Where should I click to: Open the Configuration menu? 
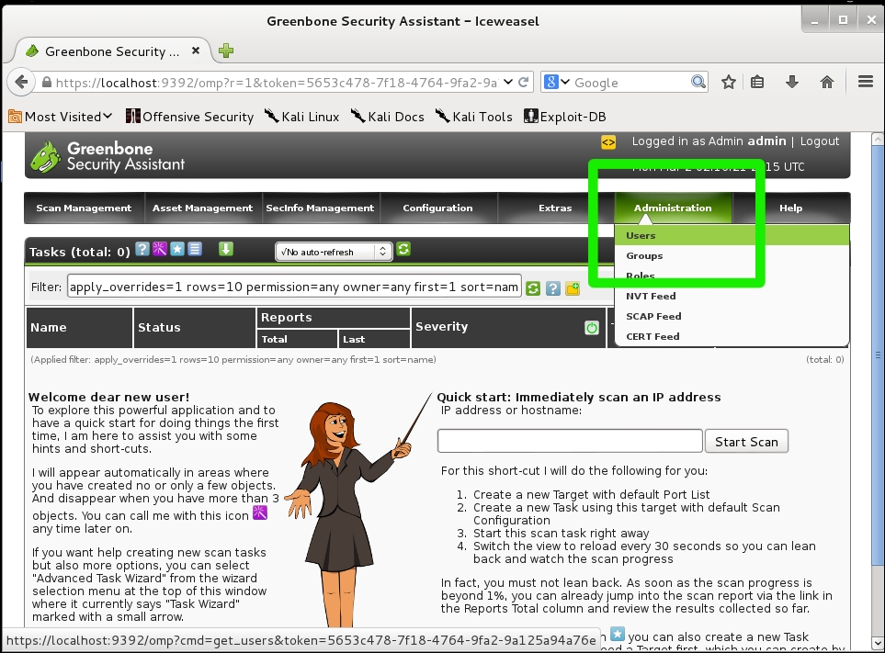coord(438,208)
